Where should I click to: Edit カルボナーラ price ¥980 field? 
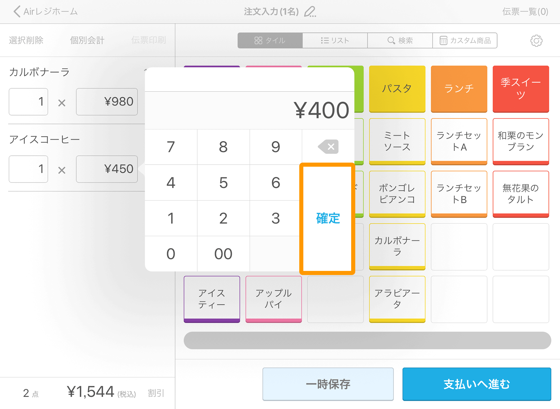coord(107,102)
